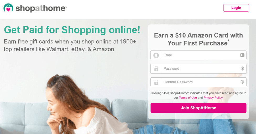
Task: Open the Terms of Use link
Action: click(x=188, y=97)
